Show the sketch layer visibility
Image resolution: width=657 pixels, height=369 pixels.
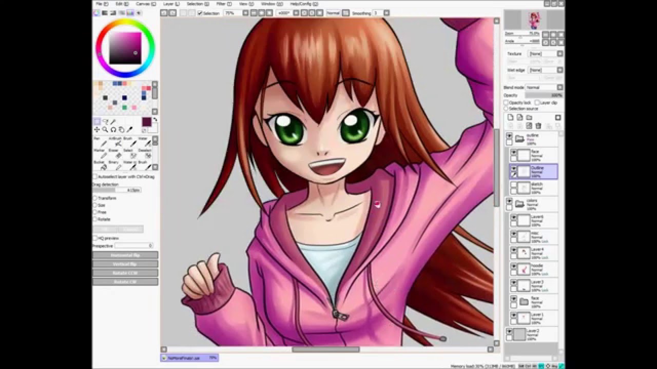[x=513, y=185]
